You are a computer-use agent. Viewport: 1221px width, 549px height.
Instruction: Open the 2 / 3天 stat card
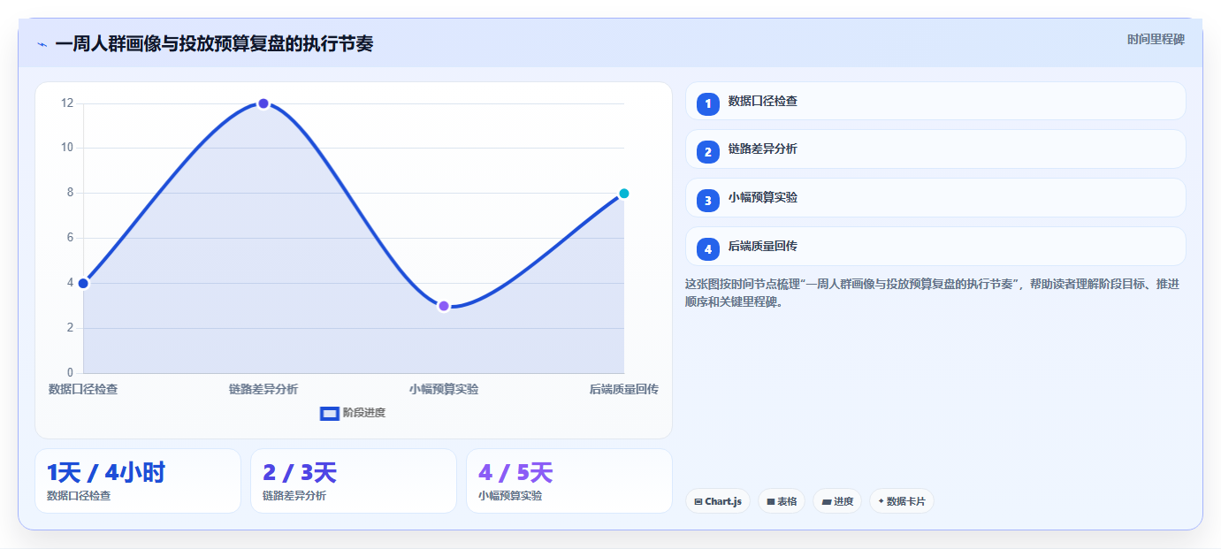click(354, 481)
